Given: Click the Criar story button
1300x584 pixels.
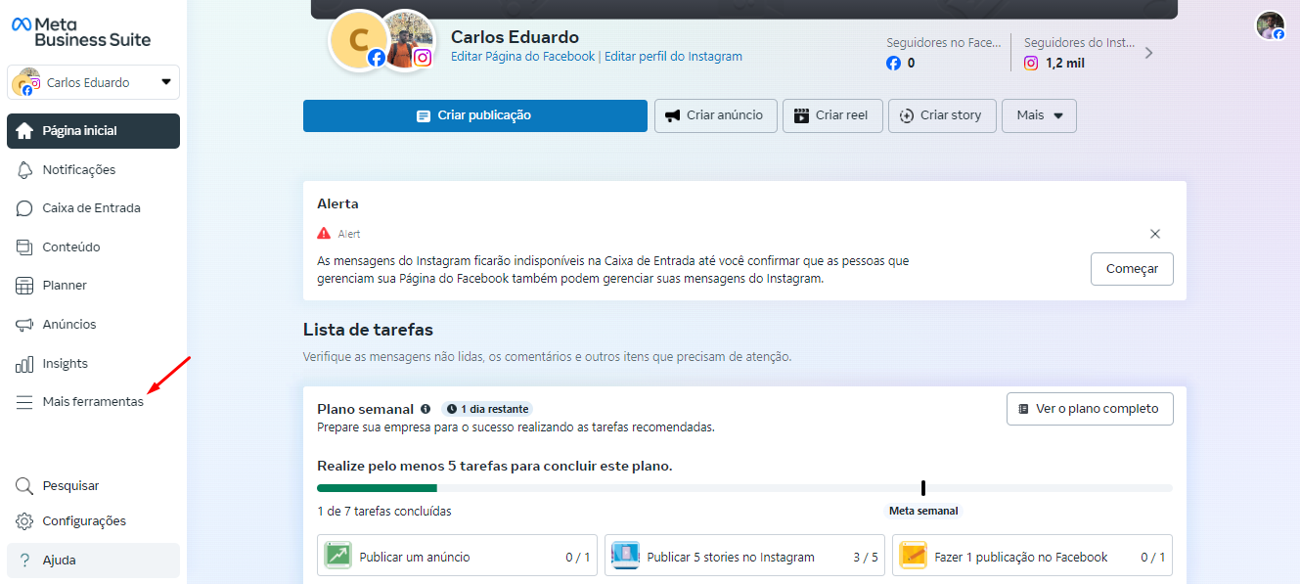Looking at the screenshot, I should [942, 115].
